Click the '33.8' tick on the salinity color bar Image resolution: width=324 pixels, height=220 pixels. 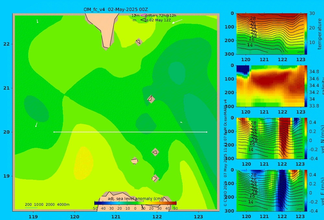[x=314, y=106]
